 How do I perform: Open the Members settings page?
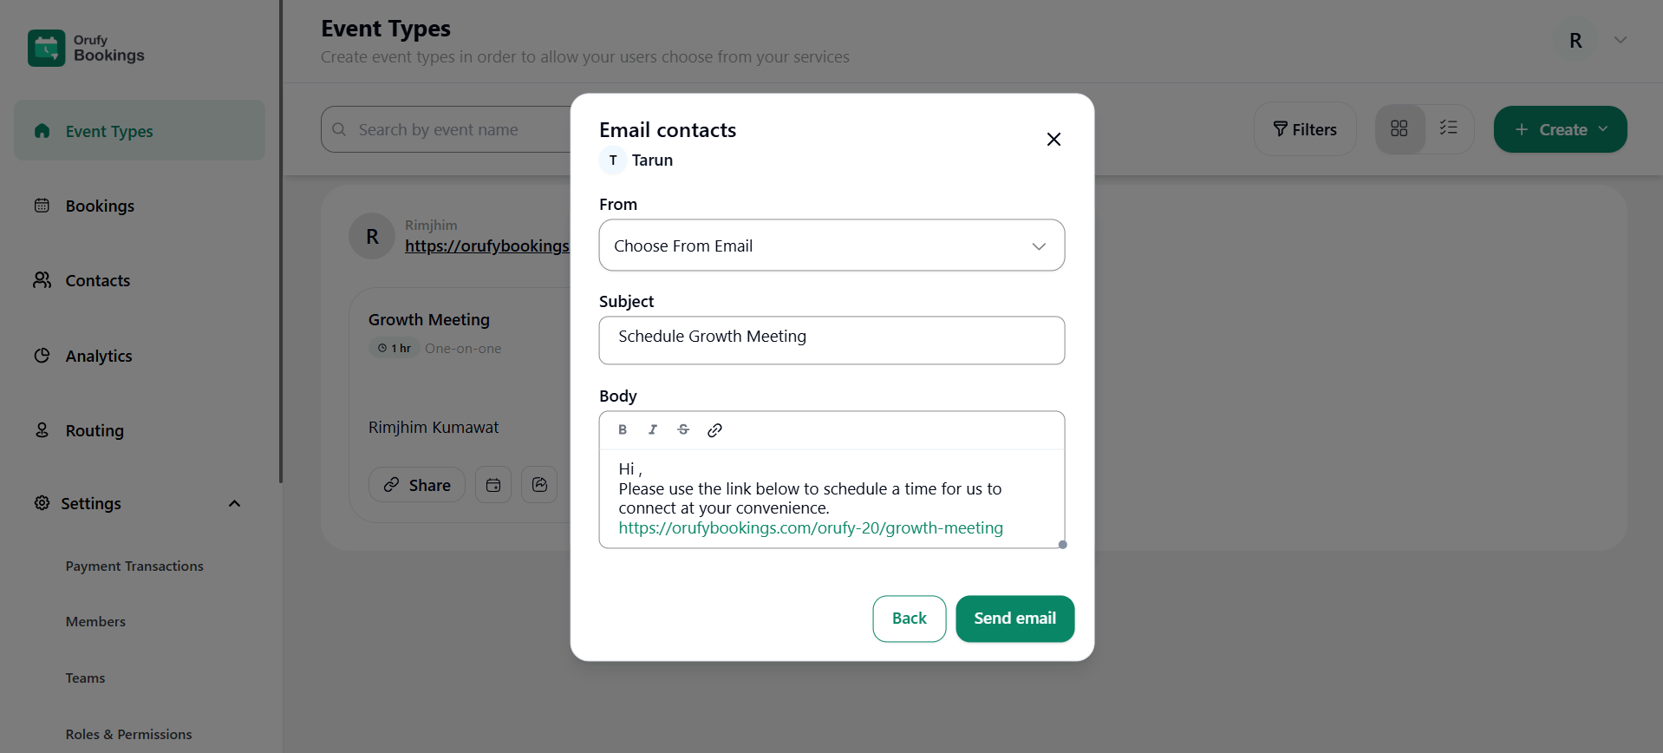[x=95, y=621]
